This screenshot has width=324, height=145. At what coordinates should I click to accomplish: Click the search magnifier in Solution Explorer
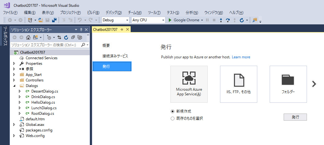(x=83, y=45)
